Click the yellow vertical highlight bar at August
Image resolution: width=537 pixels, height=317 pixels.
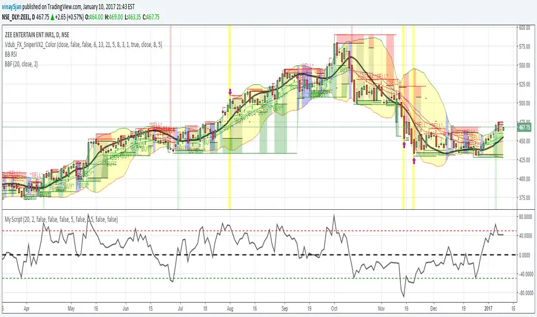pos(229,116)
